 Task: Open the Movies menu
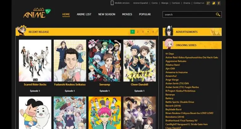pos(127,14)
